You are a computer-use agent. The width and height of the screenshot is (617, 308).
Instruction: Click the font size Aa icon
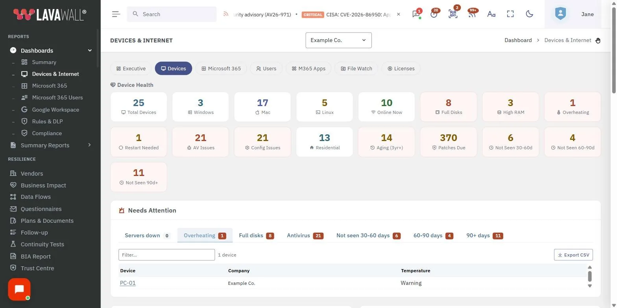(491, 14)
